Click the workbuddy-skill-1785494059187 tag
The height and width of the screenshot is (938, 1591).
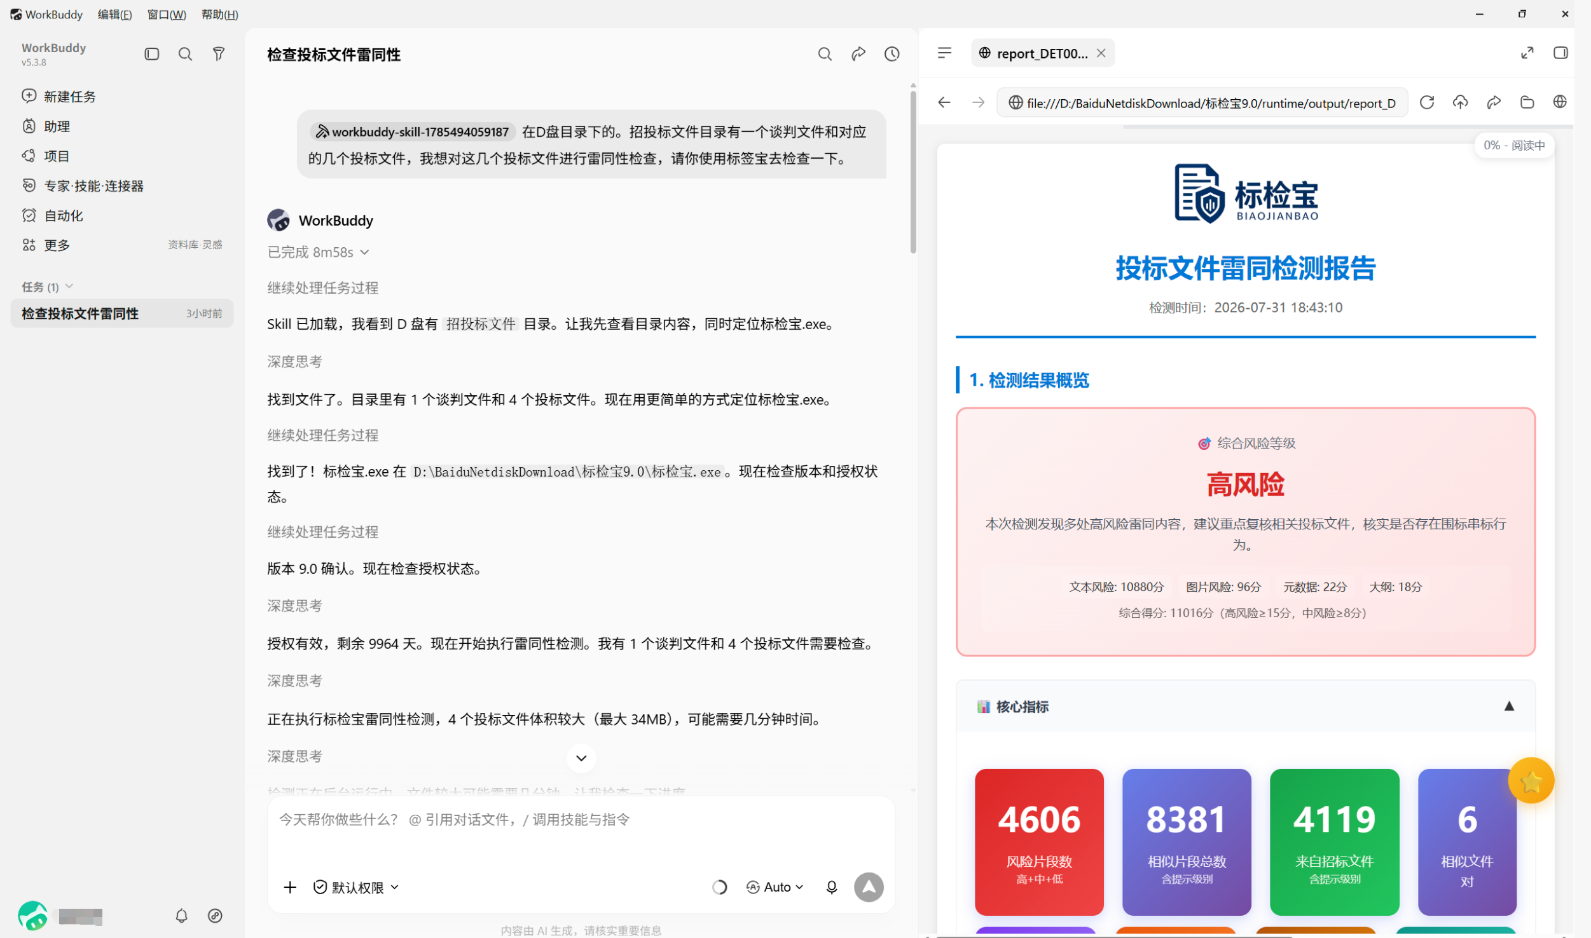[412, 132]
